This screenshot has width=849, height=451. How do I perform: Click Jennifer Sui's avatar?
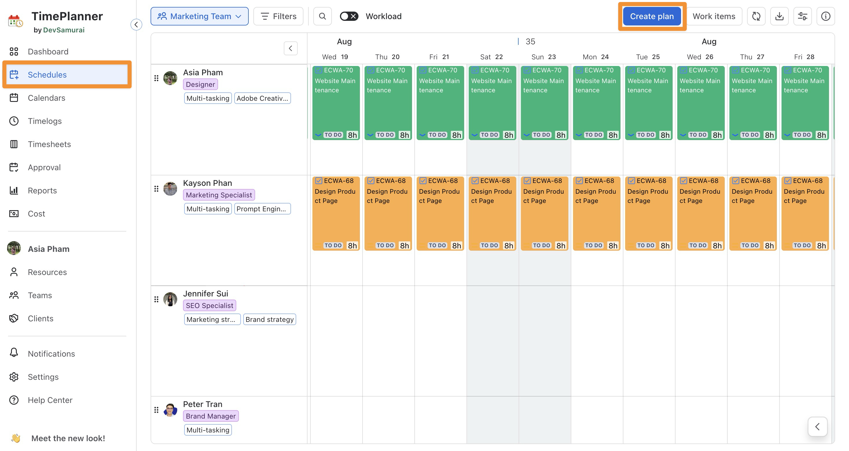[170, 299]
